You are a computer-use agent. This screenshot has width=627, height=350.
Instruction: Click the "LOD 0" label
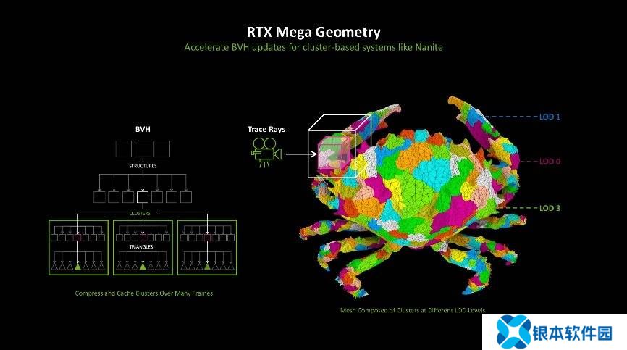[x=550, y=162]
